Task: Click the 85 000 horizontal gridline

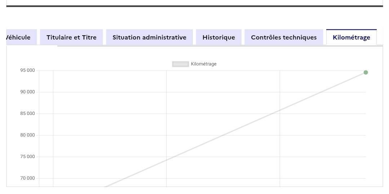Action: (108, 114)
